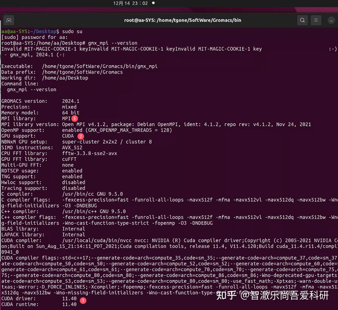Viewport: 338px width, 310px height.
Task: Click red annotation badge 2 beside CUDA GPU support
Action: 81,136
